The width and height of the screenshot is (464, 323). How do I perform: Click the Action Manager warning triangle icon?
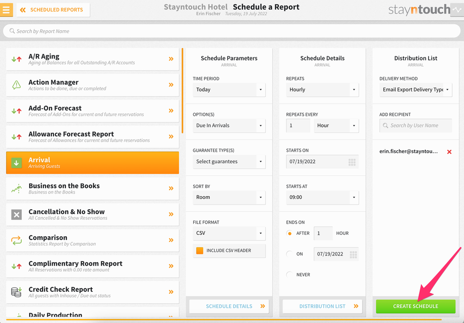(x=17, y=85)
